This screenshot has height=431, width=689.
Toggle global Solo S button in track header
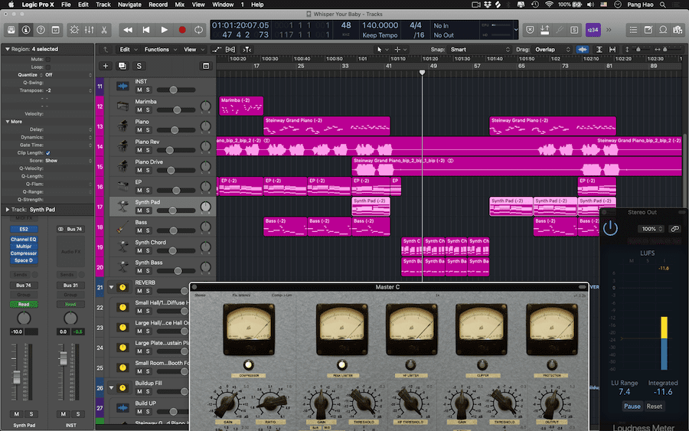[x=139, y=66]
